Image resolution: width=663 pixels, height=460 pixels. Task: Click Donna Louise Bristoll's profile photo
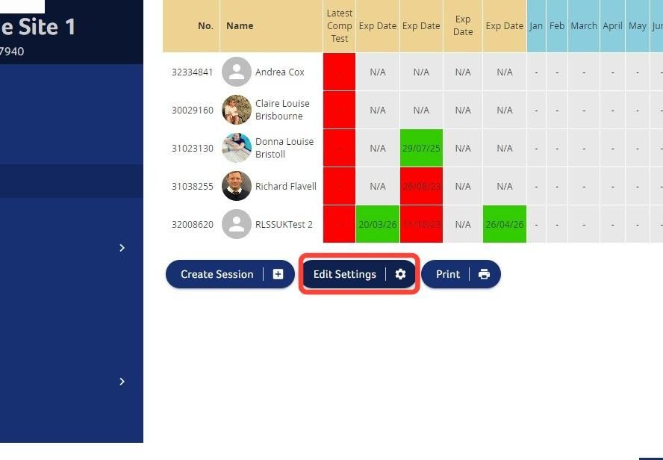click(237, 148)
